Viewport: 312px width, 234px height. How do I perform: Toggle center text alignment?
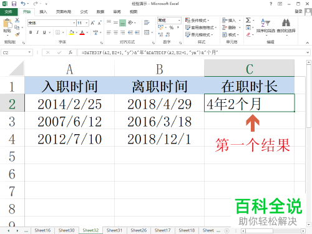[x=115, y=32]
